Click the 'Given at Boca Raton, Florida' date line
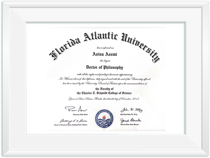210x158 pixels. pyautogui.click(x=104, y=99)
